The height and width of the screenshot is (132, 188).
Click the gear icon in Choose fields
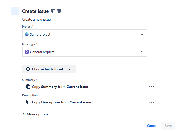click(x=28, y=69)
